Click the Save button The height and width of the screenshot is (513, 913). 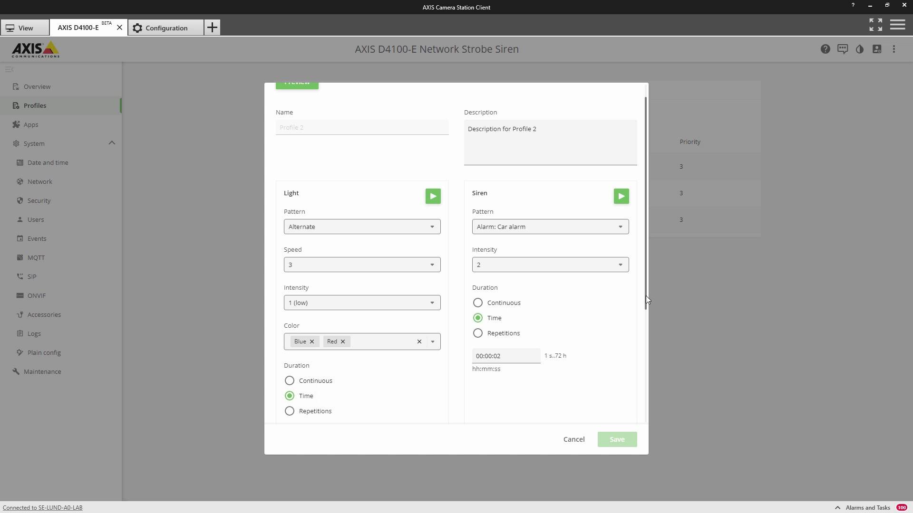tap(617, 439)
